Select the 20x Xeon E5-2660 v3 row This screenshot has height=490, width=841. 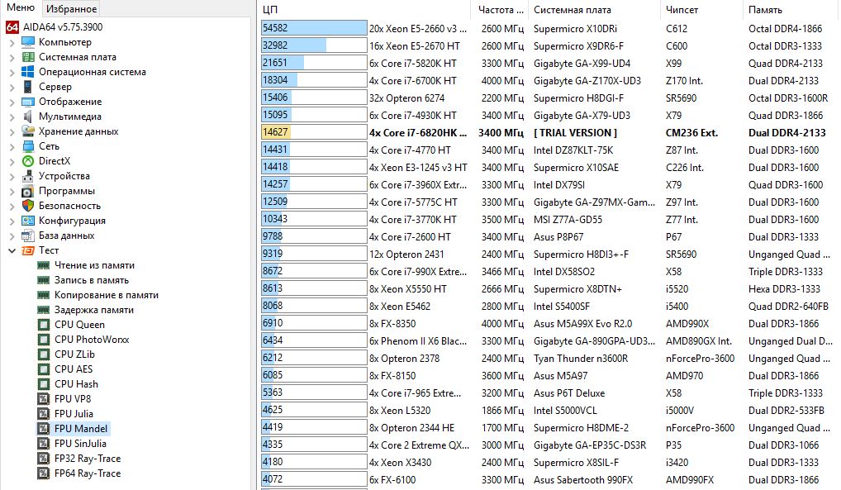click(x=549, y=28)
